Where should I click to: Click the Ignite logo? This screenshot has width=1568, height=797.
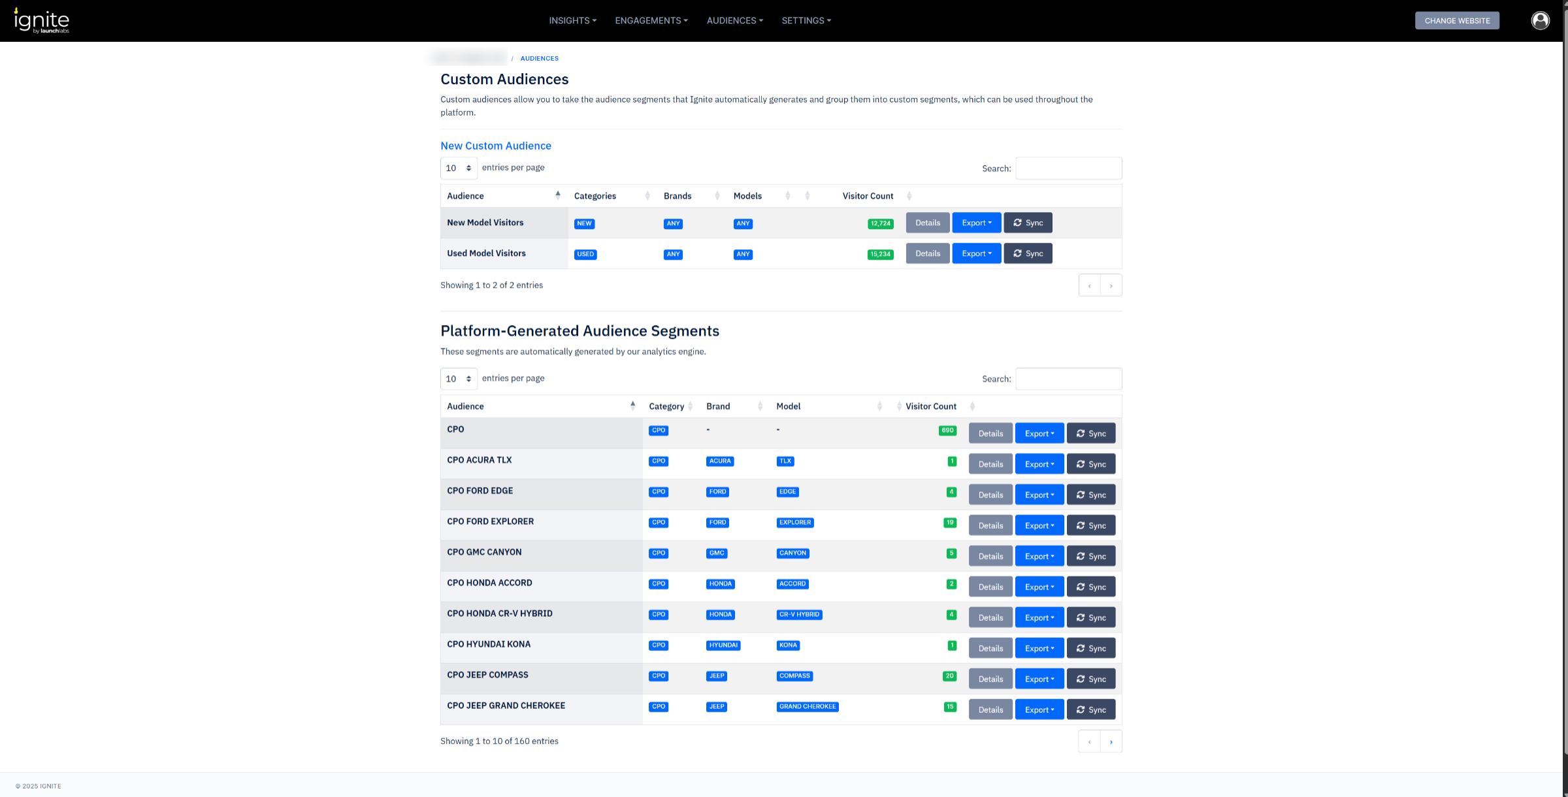42,21
